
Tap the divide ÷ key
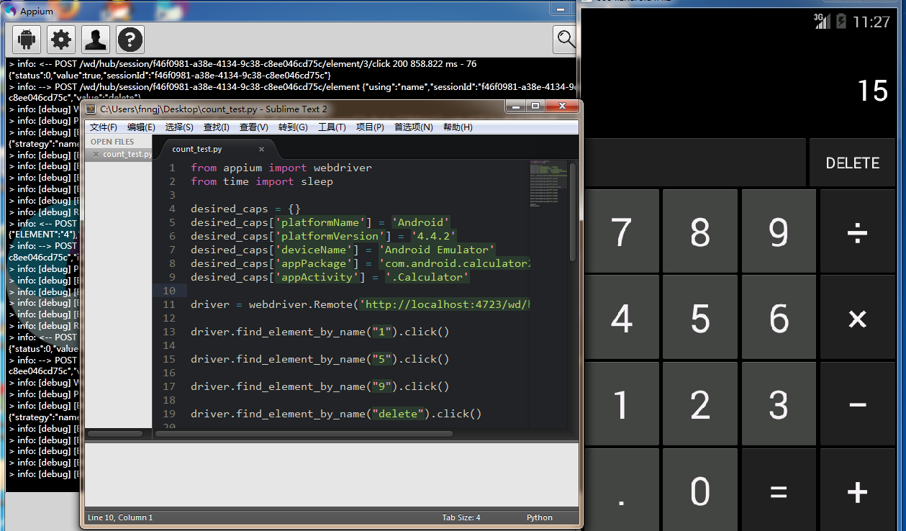[x=857, y=232]
